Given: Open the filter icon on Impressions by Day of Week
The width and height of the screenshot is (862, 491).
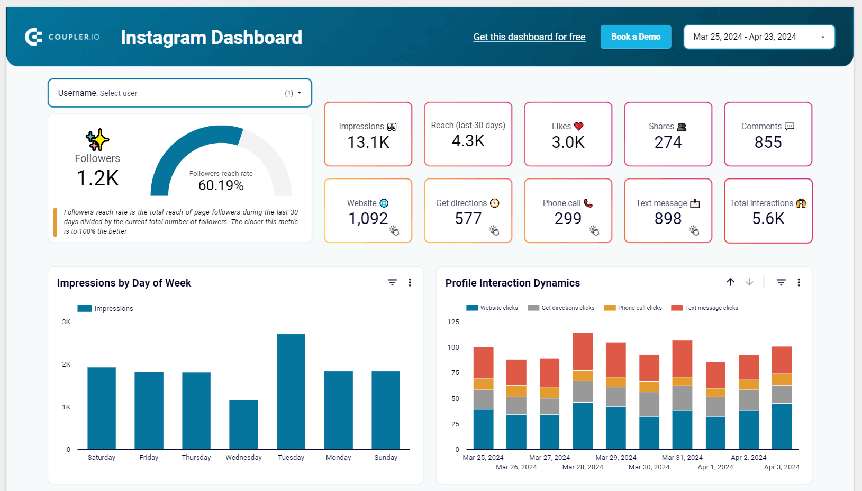Looking at the screenshot, I should click(392, 282).
